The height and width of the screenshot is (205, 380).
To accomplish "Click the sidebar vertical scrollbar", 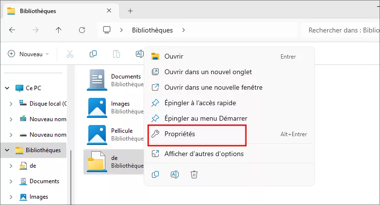I will [71, 177].
